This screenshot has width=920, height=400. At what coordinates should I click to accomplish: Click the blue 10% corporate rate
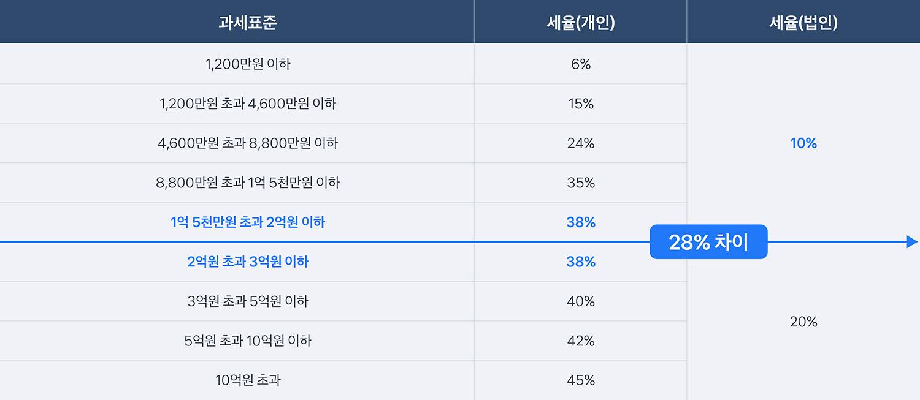[803, 143]
